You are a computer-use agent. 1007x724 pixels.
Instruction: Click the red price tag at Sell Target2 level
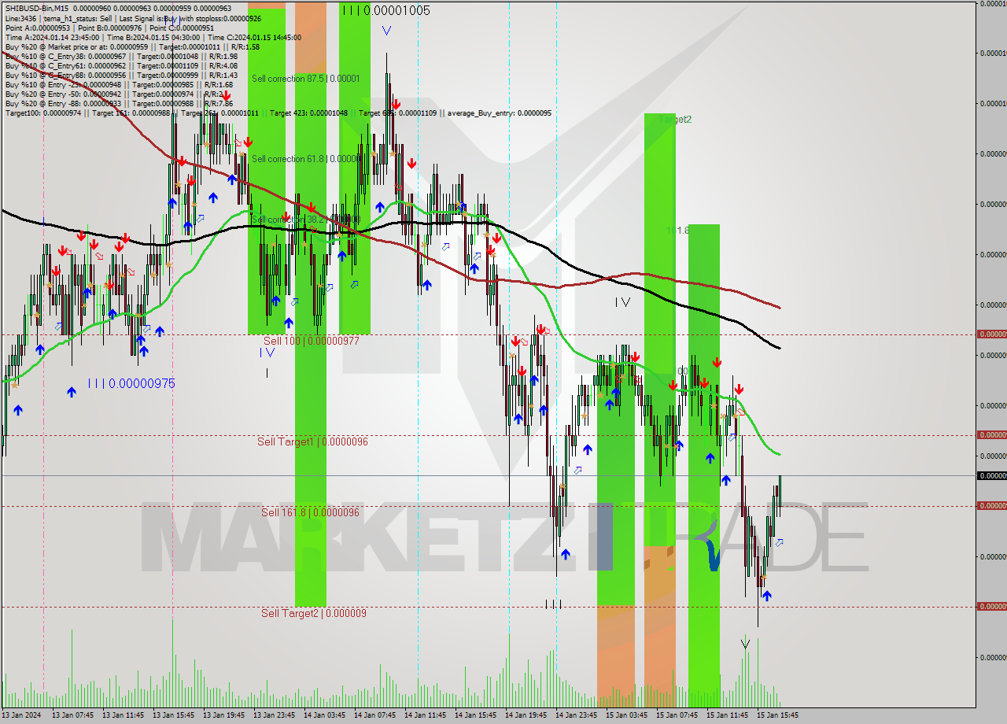click(x=991, y=607)
